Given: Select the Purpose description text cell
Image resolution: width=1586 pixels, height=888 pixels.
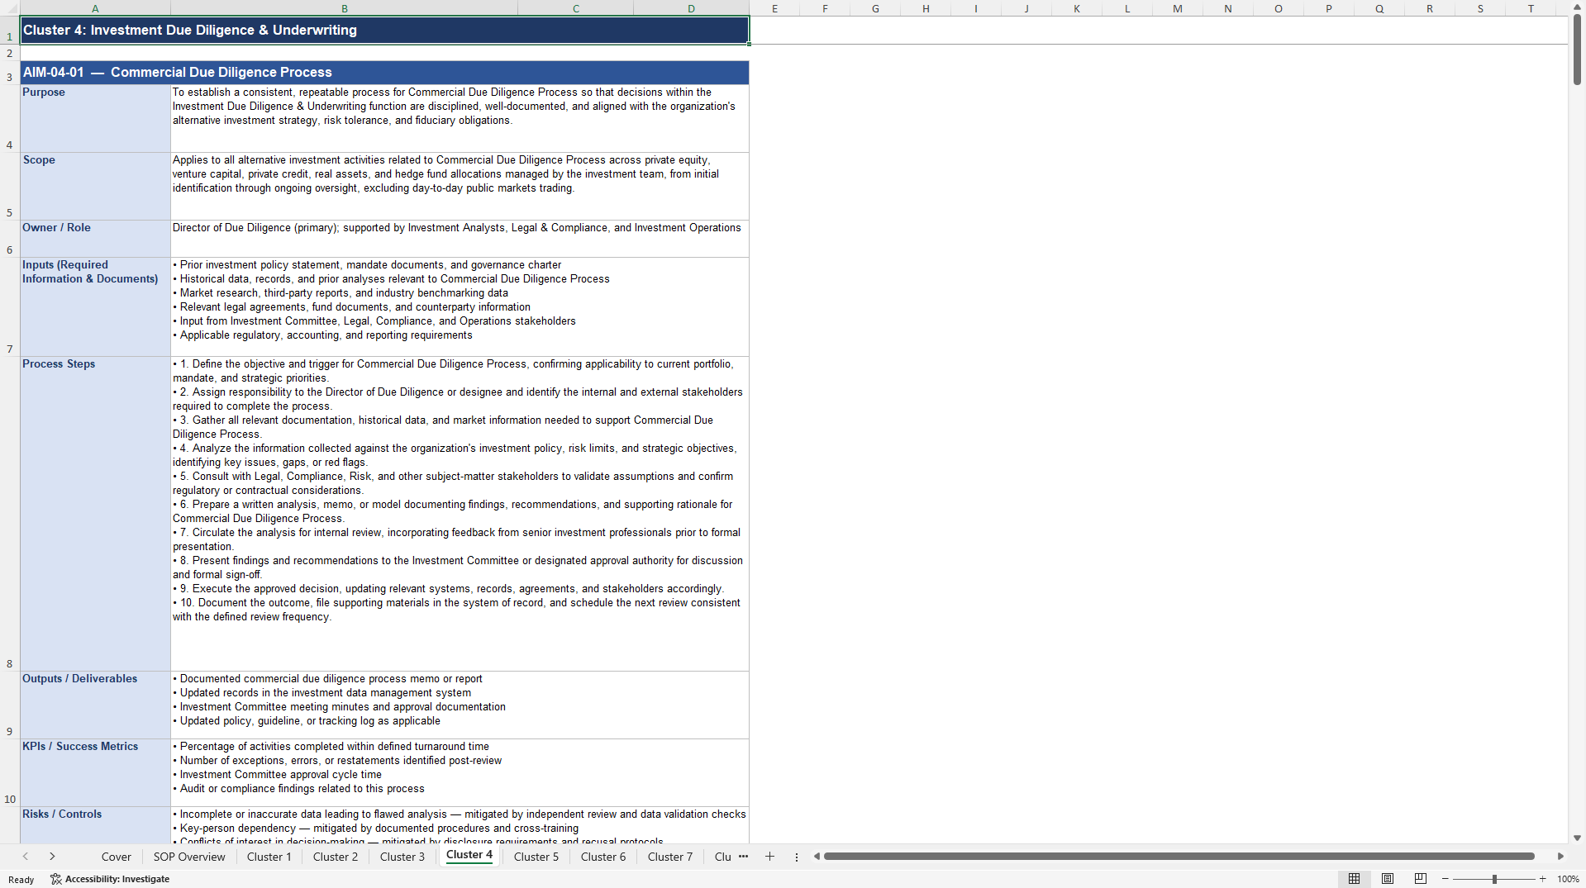Looking at the screenshot, I should 460,118.
